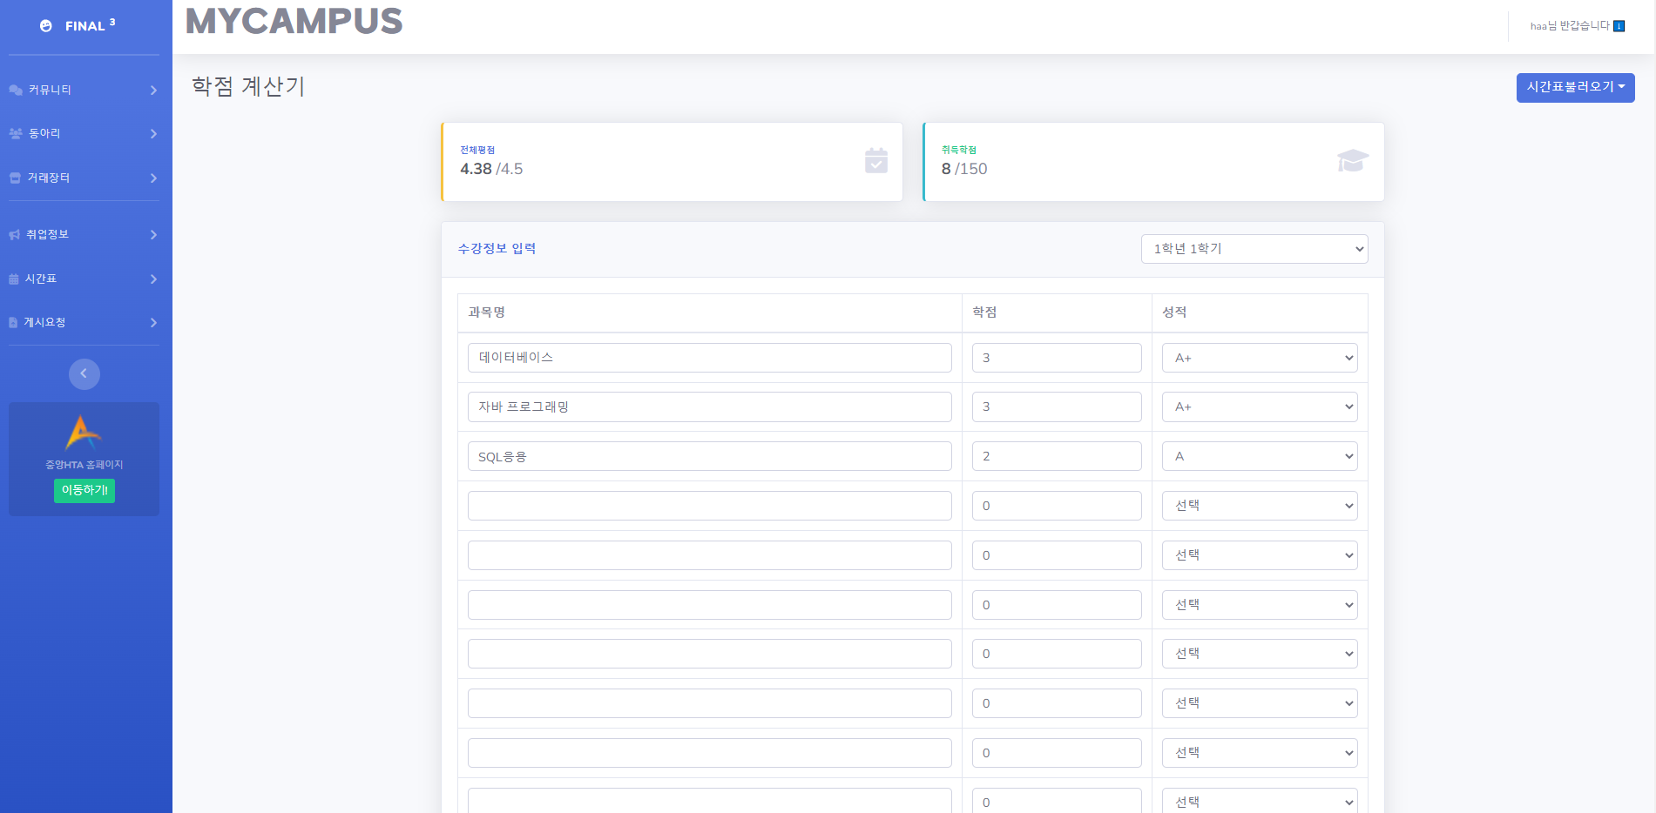1656x813 pixels.
Task: Click the graduation cap icon on 취득학점 card
Action: pyautogui.click(x=1352, y=161)
